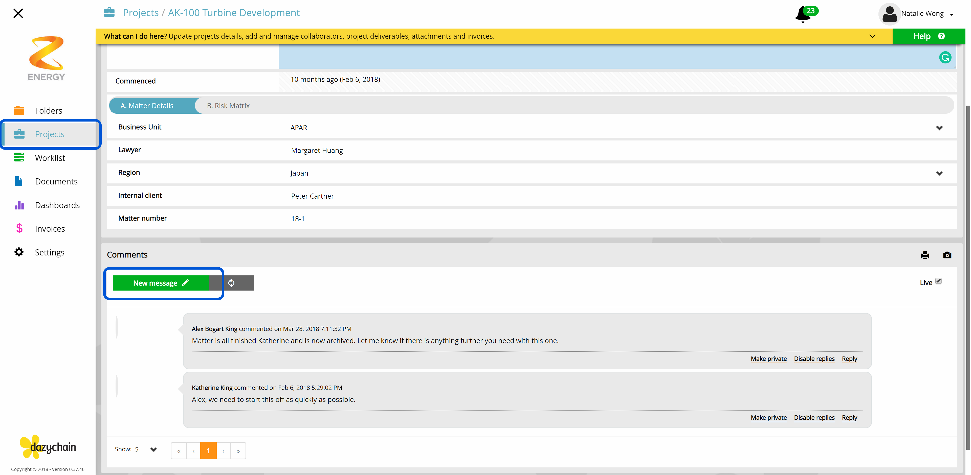
Task: Reply to Alex Bogart King's comment
Action: pos(849,359)
